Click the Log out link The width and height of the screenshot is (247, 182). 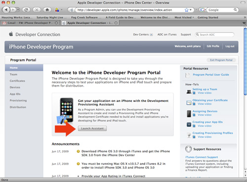230,46
